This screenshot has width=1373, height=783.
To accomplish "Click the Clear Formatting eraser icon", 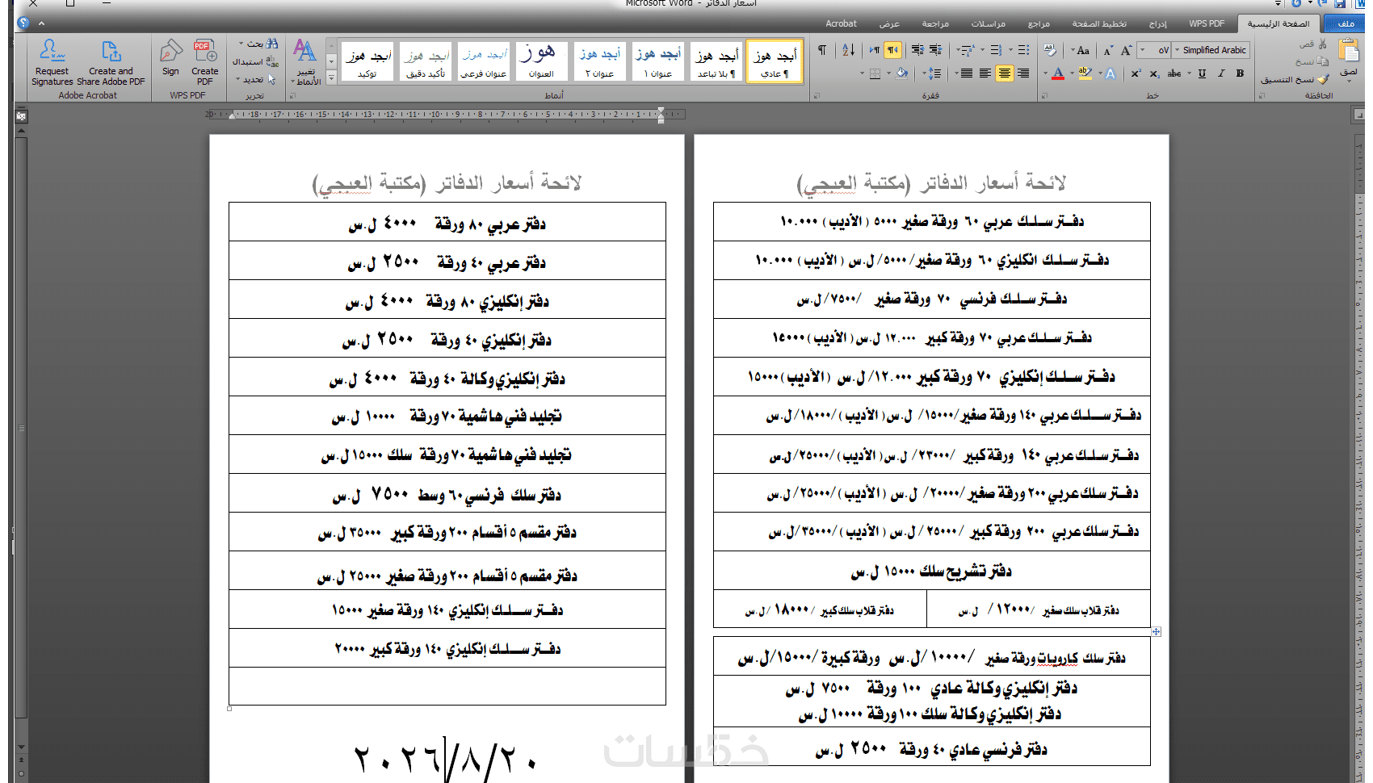I will click(x=1049, y=50).
